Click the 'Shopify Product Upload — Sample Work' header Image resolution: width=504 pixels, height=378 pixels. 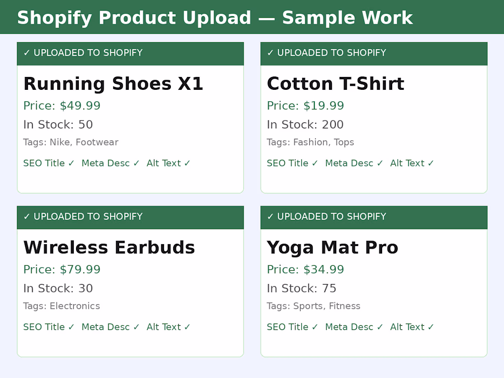click(x=214, y=18)
